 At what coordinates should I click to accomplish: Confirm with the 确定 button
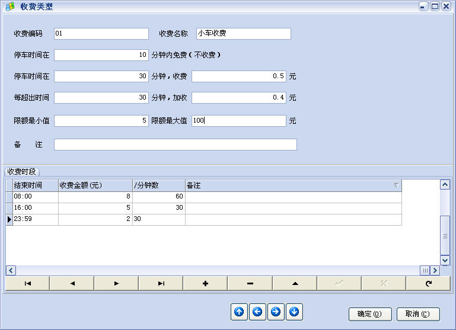(x=369, y=313)
